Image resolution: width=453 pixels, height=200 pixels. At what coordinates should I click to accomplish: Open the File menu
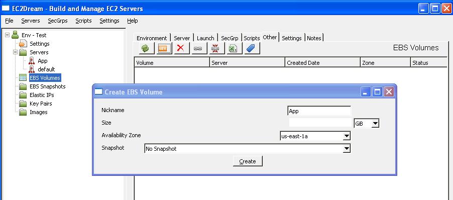9,21
